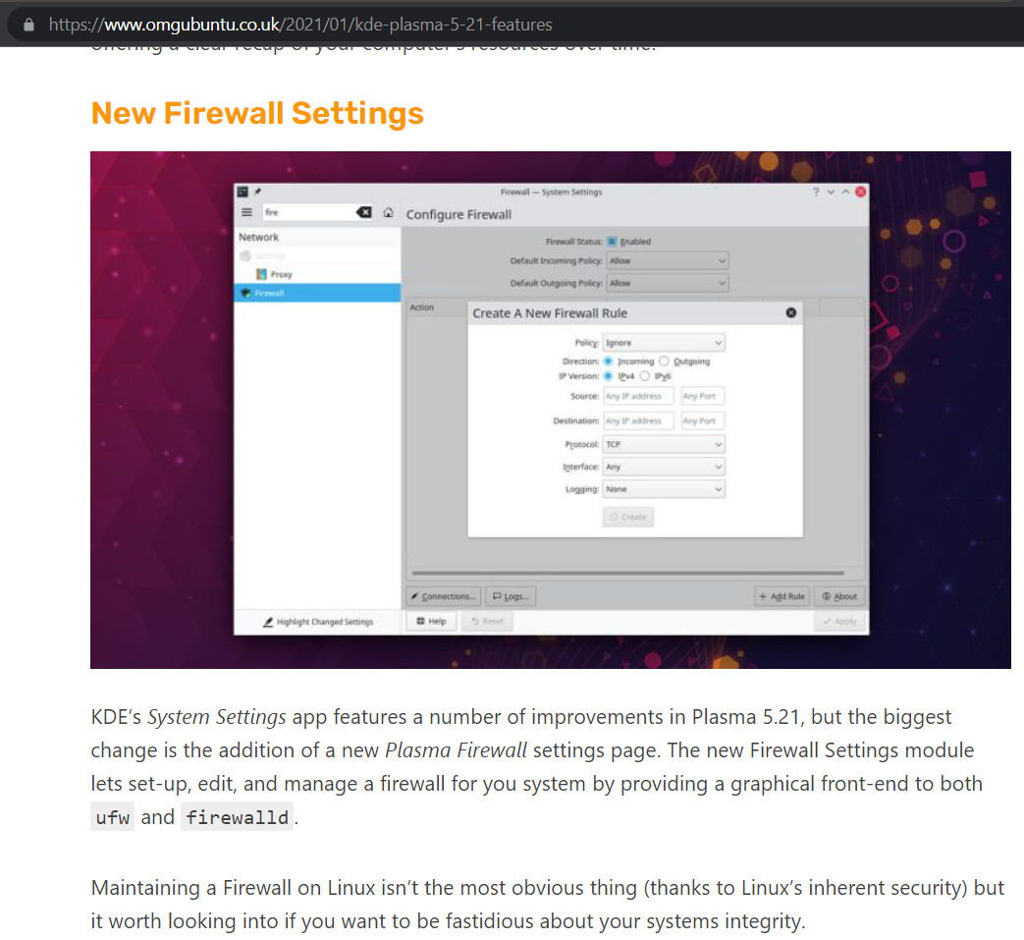Toggle the Firewall Status Enabled checkbox
Screen dimensions: 1024x940
tap(612, 242)
